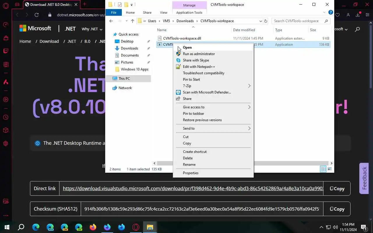Viewport: 373px width, 233px height.
Task: Open the File tab in Explorer
Action: (x=114, y=13)
